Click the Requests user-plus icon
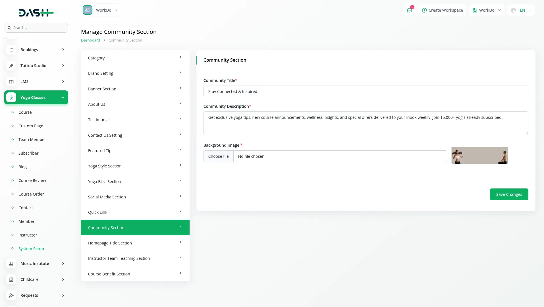Screen dimensions: 544x307 pos(11,295)
